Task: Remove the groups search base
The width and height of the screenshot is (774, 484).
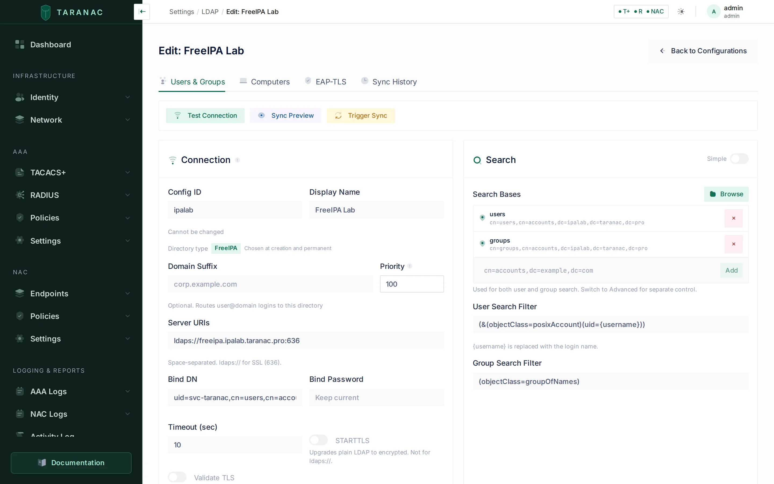Action: (733, 244)
